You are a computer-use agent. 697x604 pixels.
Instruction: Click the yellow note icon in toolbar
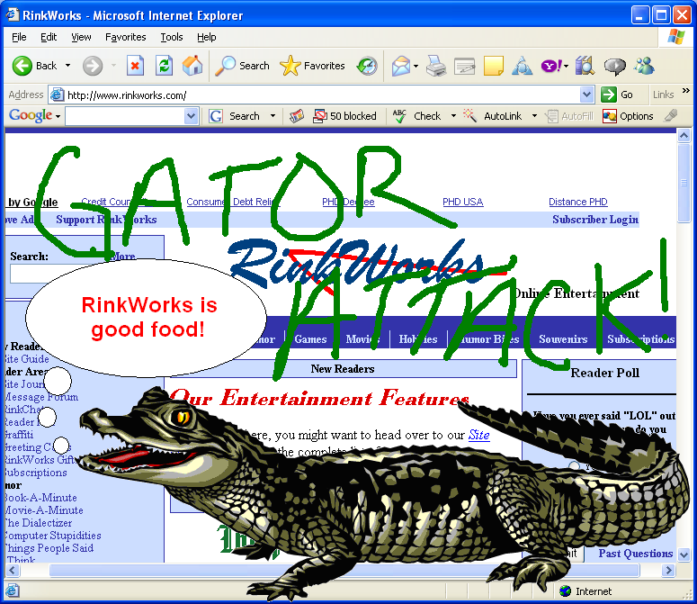point(494,67)
